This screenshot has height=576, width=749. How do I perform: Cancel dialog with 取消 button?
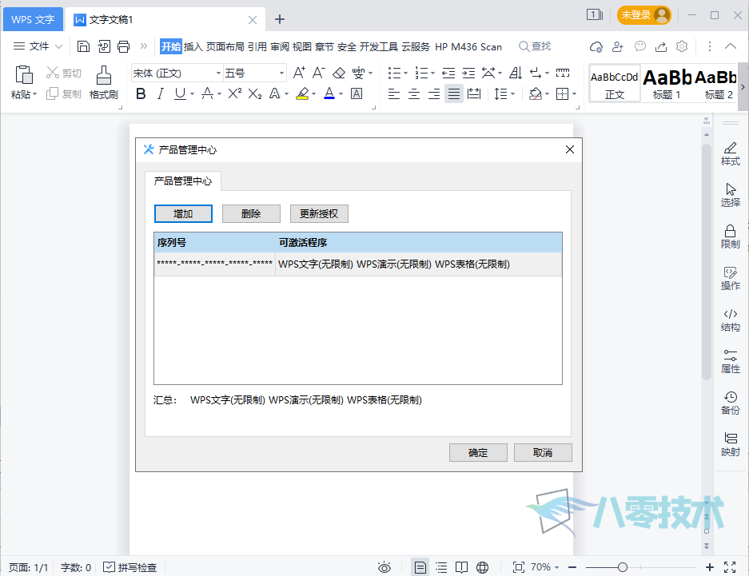click(x=543, y=452)
